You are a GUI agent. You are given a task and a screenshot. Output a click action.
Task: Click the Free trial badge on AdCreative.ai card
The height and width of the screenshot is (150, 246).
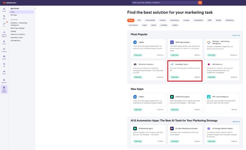(x=211, y=77)
